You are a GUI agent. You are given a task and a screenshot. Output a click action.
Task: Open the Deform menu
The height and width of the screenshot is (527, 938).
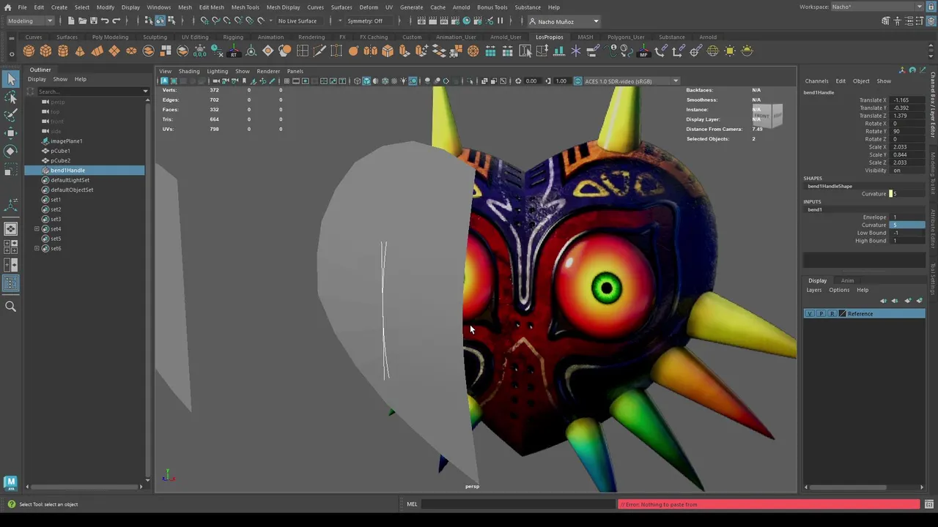[x=369, y=7]
